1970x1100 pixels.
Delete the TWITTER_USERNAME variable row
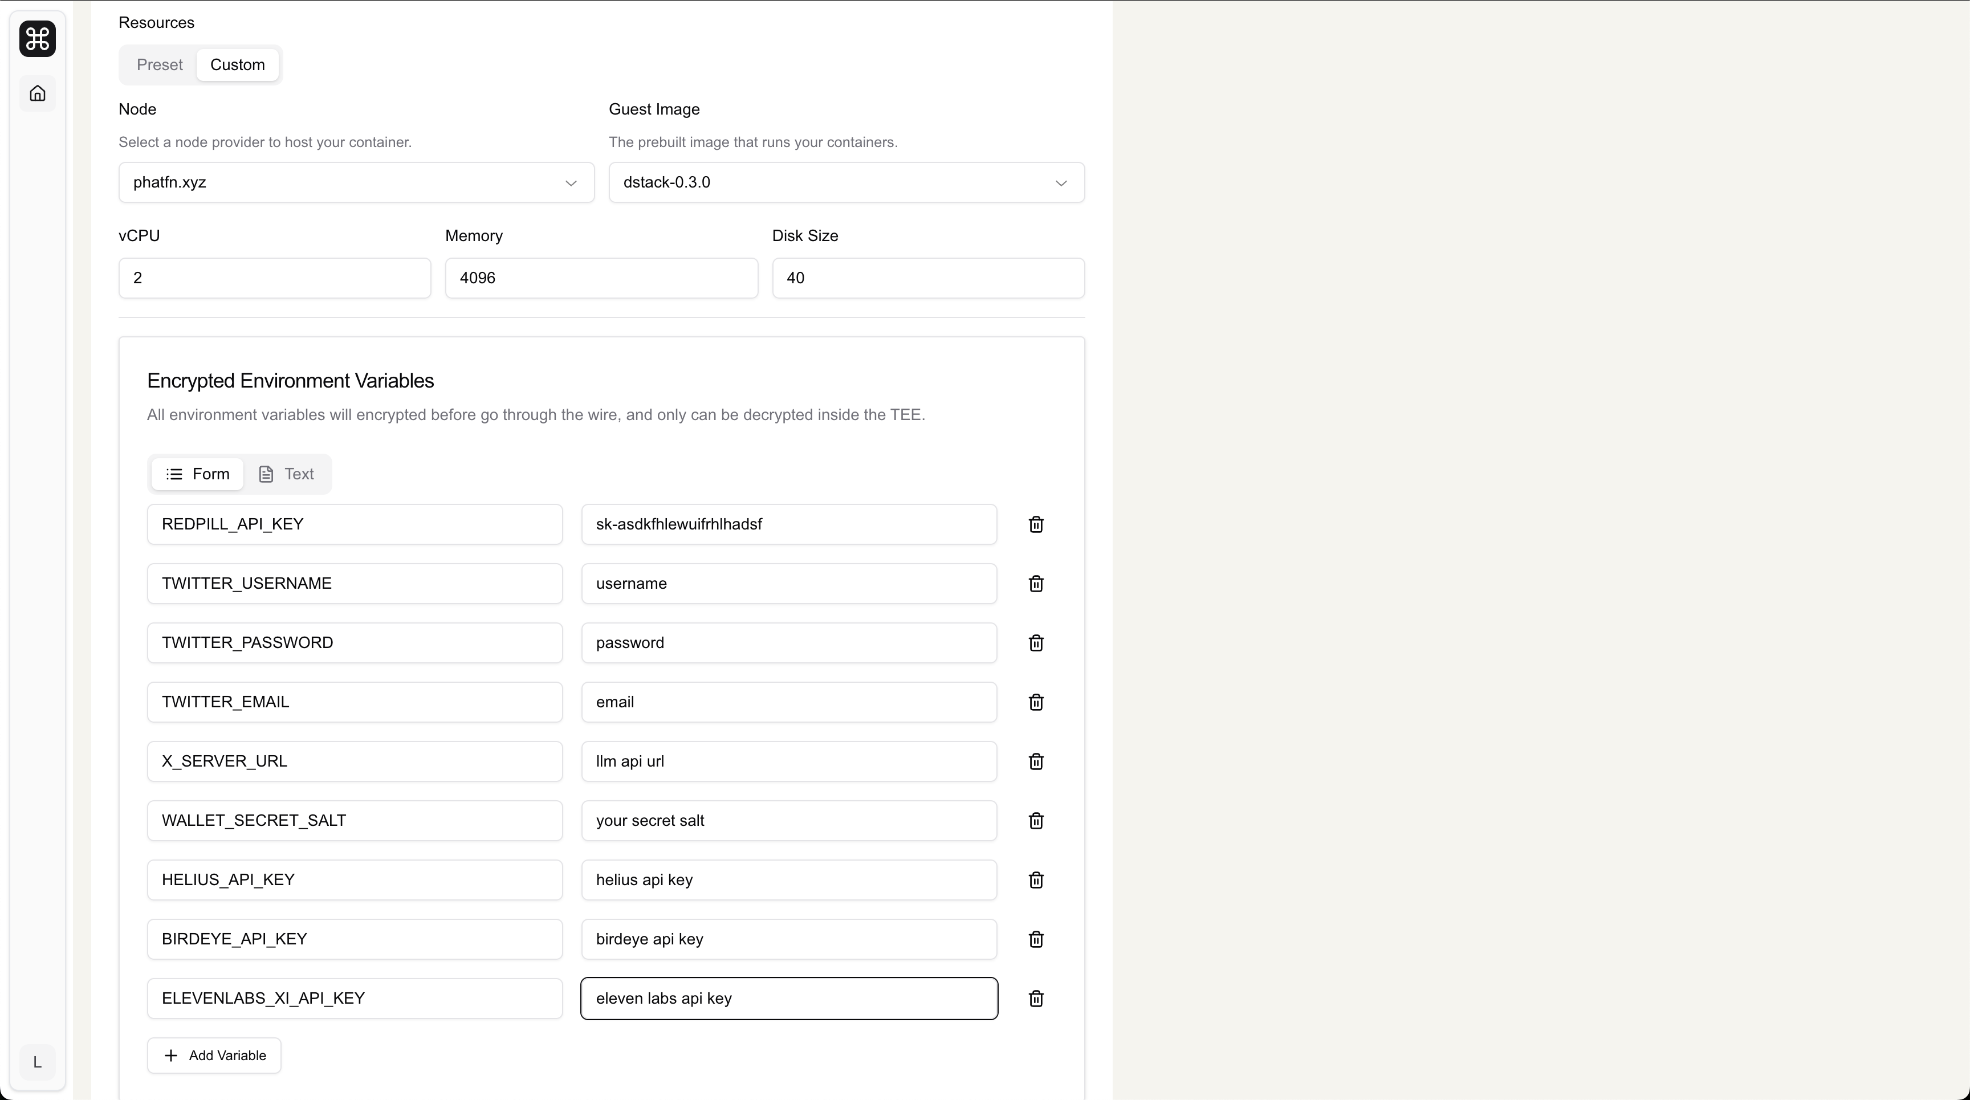(1036, 584)
